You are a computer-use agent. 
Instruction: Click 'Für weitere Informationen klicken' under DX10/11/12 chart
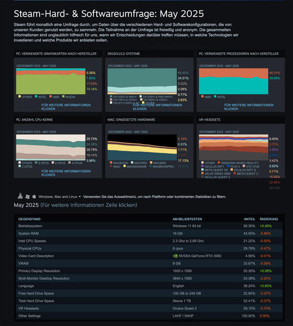(x=158, y=107)
